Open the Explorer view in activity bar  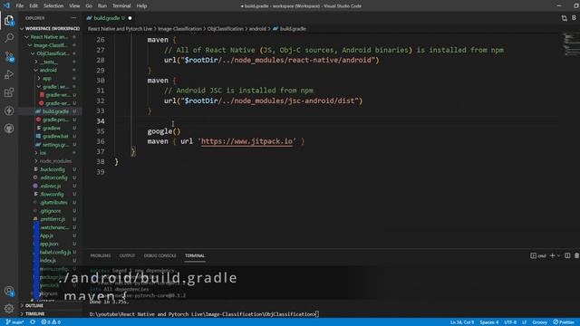(x=9, y=20)
